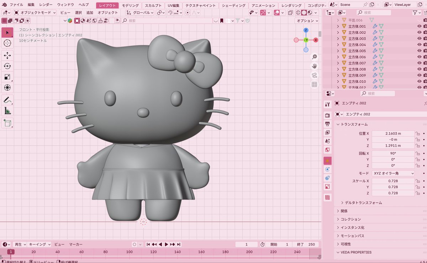Choose the Move tool
This screenshot has height=263, width=427.
7,55
